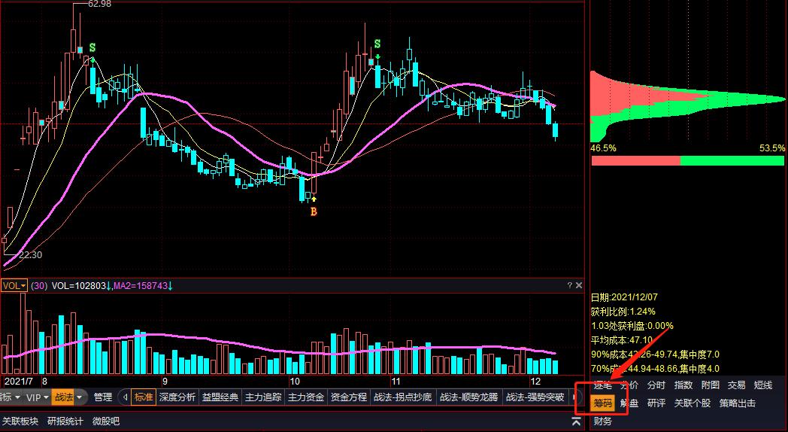Switch to the 分时 tab
Viewport: 788px width, 432px height.
656,385
